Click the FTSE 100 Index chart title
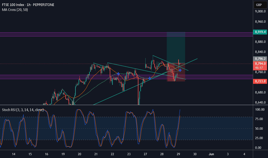The width and height of the screenshot is (268, 158). (28, 5)
